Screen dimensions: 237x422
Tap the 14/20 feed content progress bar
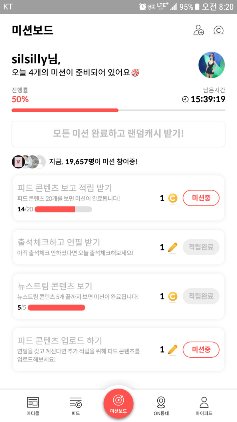[x=63, y=209]
